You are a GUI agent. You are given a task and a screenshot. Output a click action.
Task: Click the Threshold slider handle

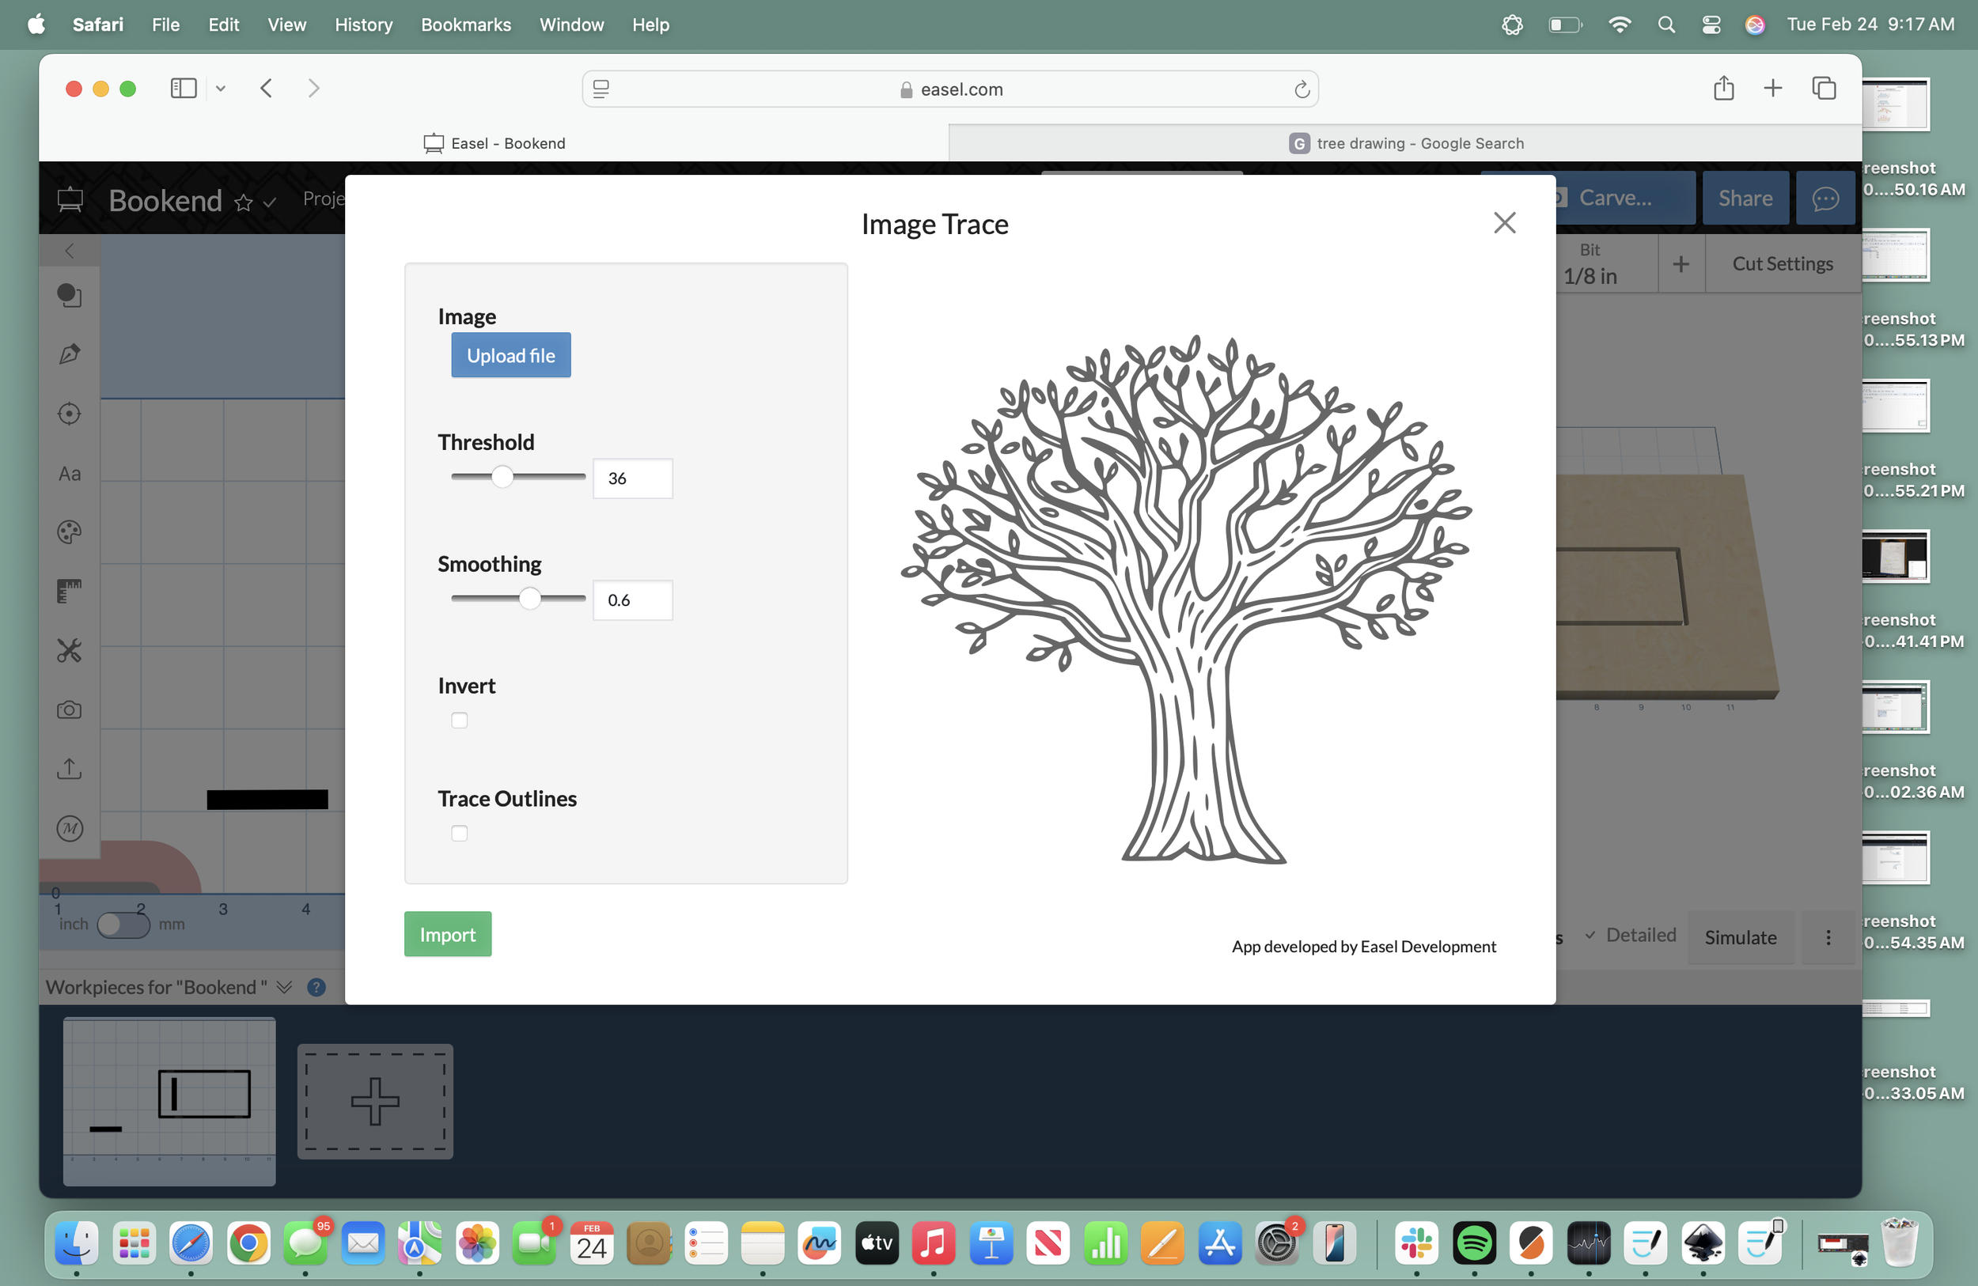pos(502,477)
